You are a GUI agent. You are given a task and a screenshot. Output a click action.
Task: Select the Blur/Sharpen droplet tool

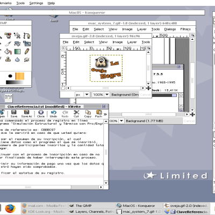pos(17,59)
